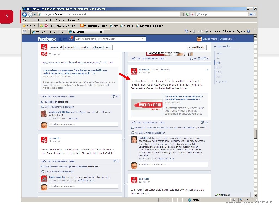Viewport: 279px width, 209px height.
Task: Click the page vertical scrollbar thumb
Action: pyautogui.click(x=255, y=134)
